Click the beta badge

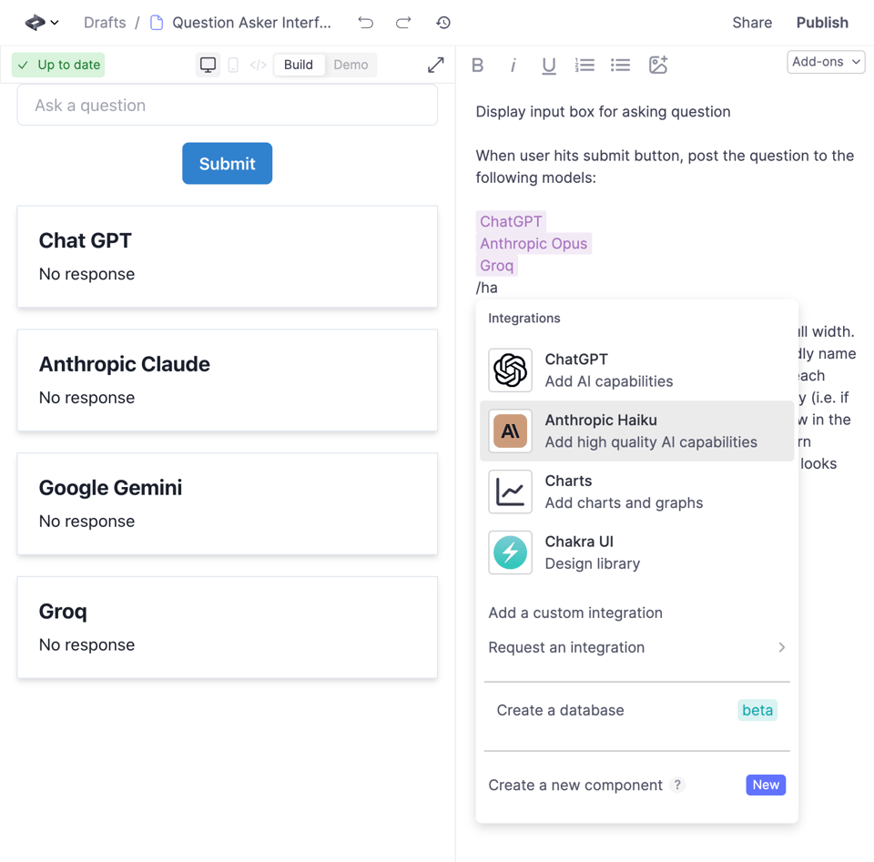(x=757, y=710)
